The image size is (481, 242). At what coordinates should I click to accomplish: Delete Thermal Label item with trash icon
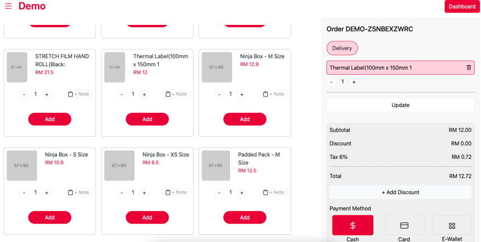coord(469,68)
